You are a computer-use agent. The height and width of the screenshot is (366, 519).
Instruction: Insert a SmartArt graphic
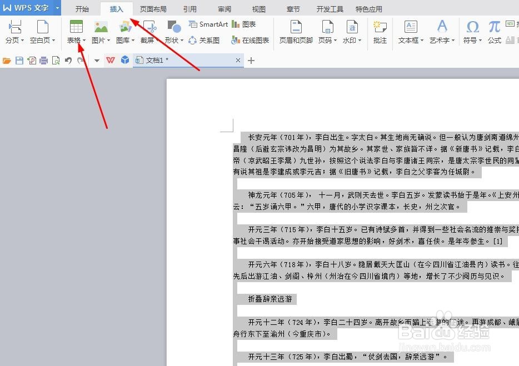(x=208, y=24)
